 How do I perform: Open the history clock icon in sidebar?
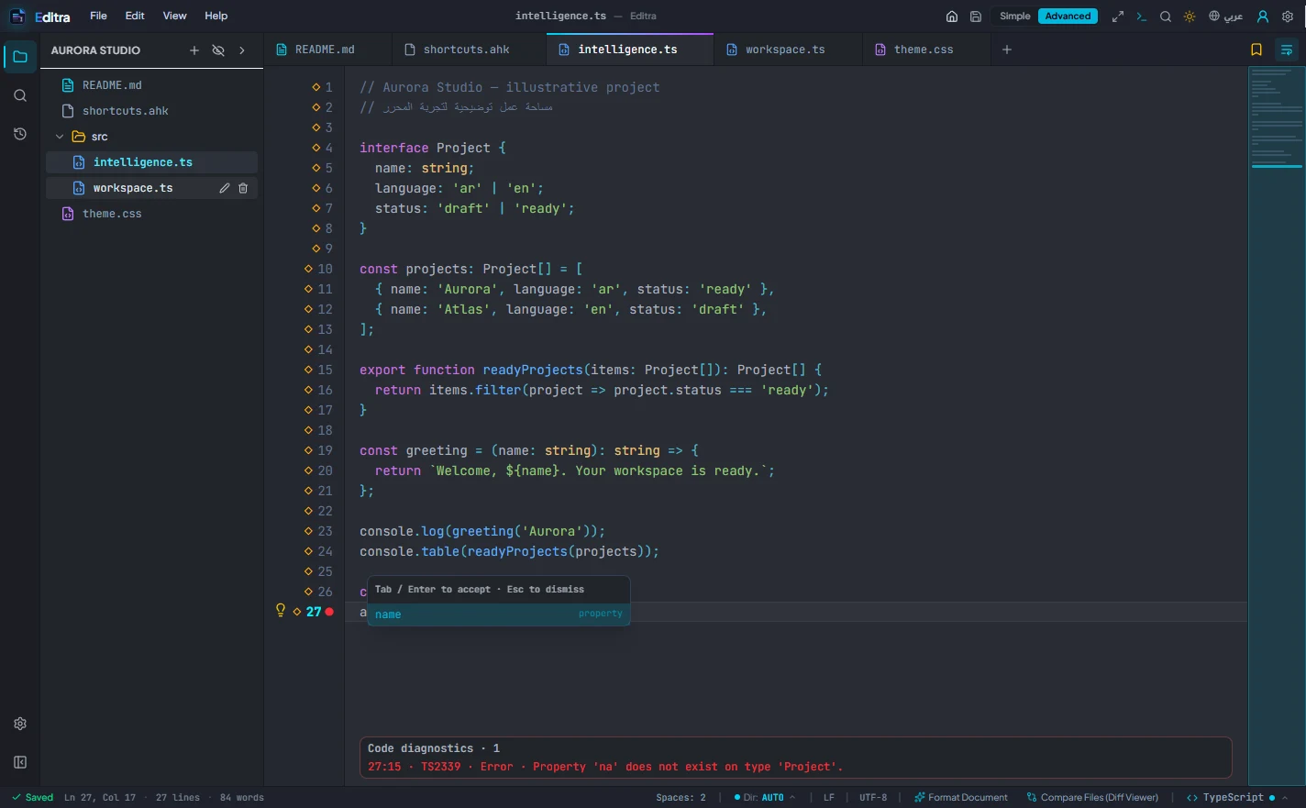20,134
